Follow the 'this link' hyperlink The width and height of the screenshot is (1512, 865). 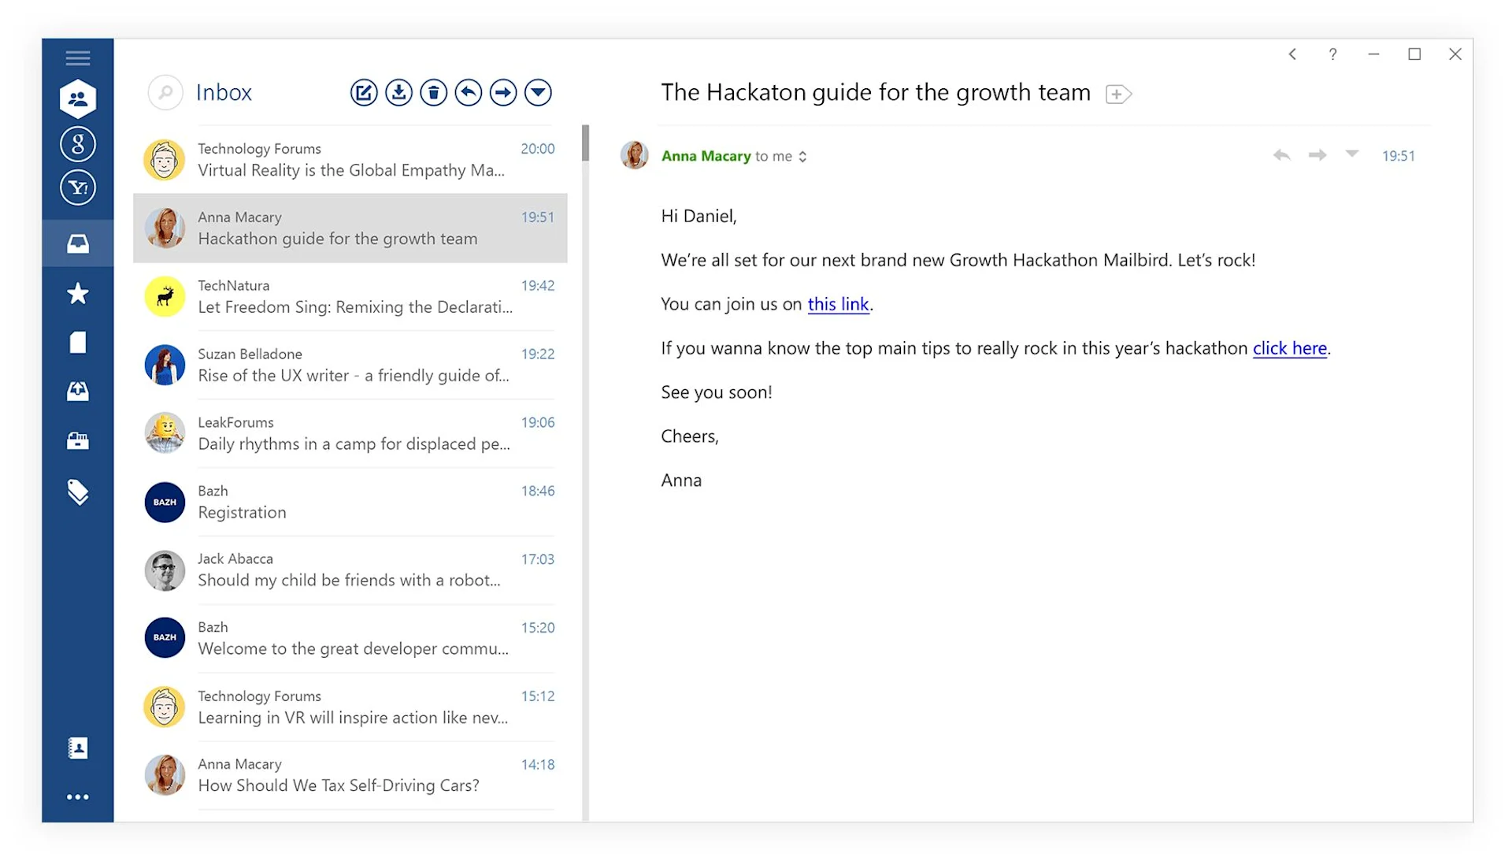pos(838,304)
